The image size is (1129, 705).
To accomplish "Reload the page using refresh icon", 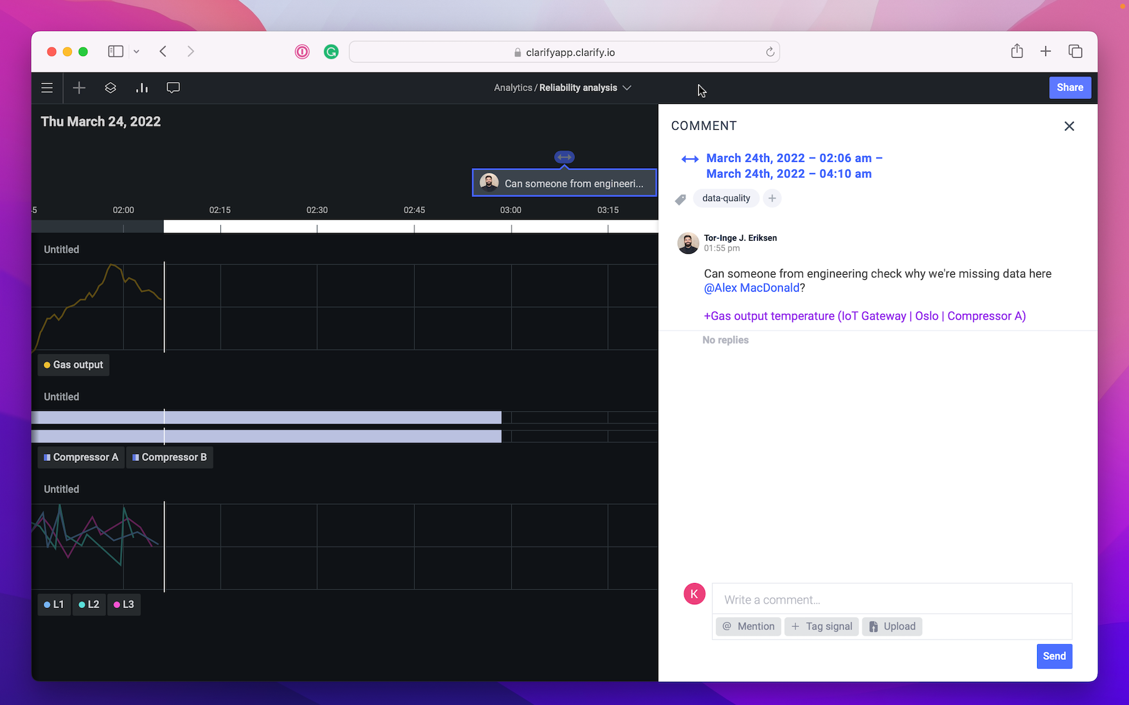I will coord(770,52).
